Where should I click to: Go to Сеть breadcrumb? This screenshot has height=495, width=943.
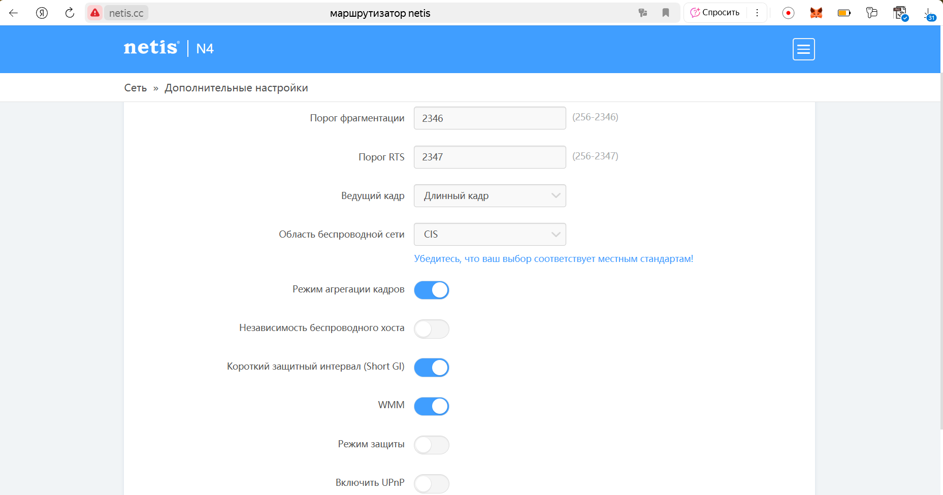[x=136, y=88]
